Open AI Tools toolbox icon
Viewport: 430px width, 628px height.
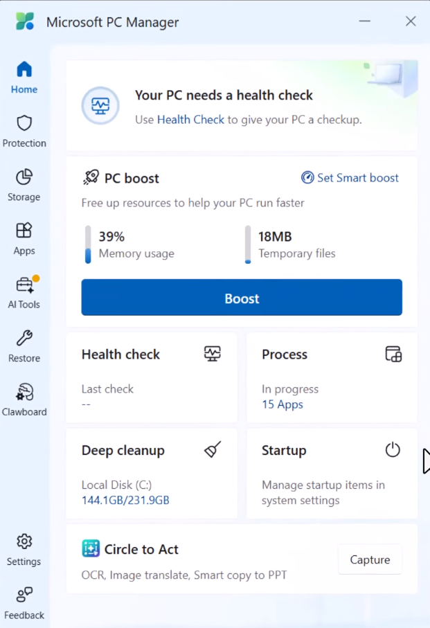(x=25, y=285)
